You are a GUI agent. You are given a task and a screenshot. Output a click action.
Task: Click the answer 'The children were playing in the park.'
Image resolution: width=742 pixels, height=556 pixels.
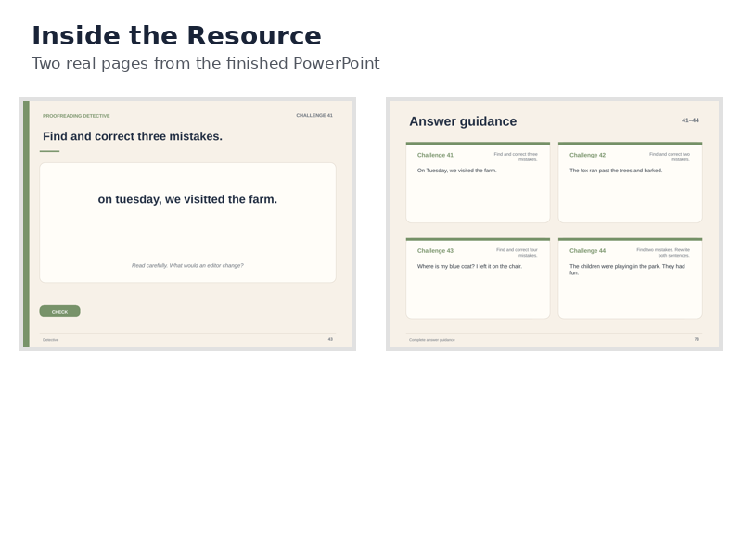click(615, 267)
